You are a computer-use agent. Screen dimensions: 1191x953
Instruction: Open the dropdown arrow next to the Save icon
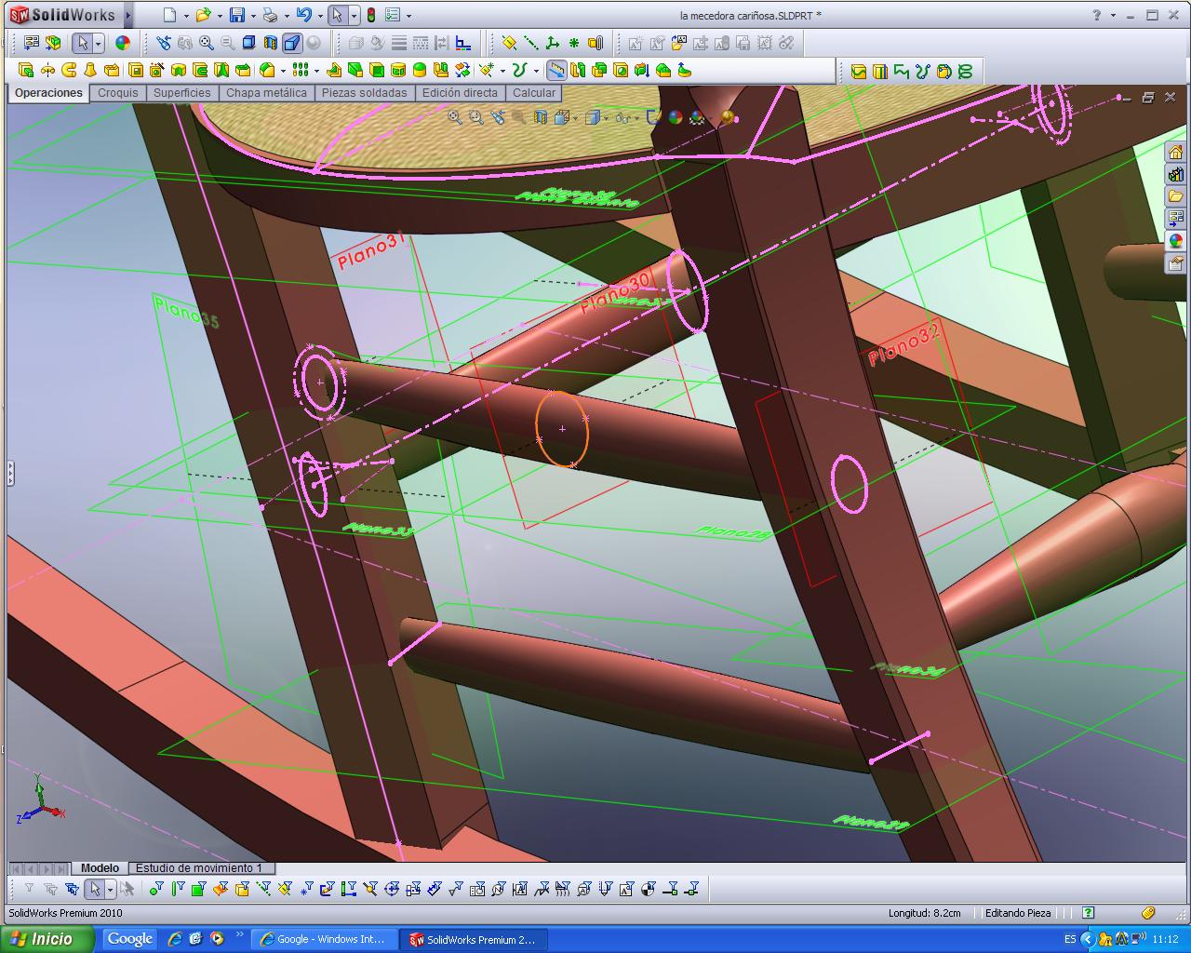(254, 15)
